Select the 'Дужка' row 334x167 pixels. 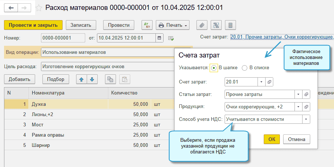[x=90, y=104]
